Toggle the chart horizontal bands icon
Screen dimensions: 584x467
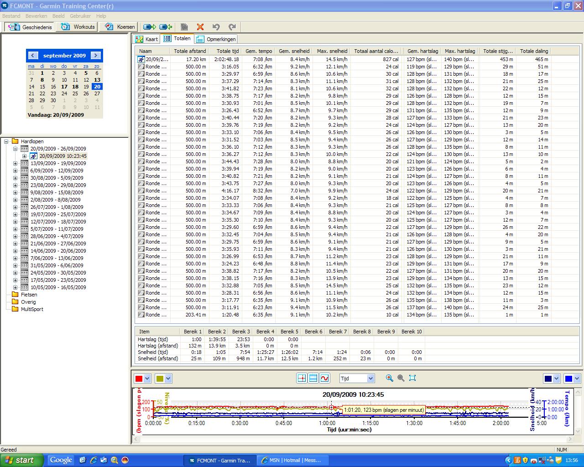pyautogui.click(x=313, y=378)
